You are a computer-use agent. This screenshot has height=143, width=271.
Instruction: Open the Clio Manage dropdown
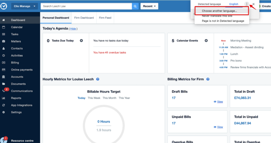[x=25, y=6]
